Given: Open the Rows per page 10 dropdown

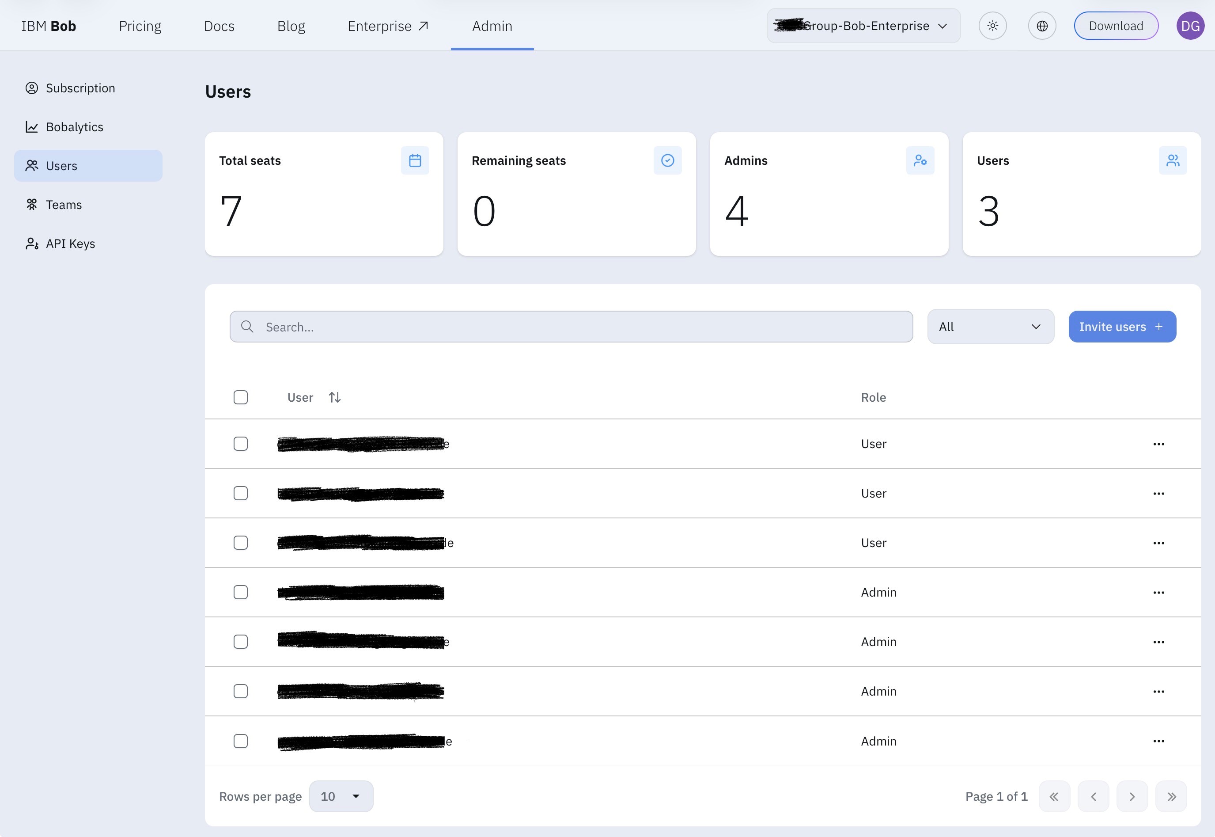Looking at the screenshot, I should tap(341, 797).
